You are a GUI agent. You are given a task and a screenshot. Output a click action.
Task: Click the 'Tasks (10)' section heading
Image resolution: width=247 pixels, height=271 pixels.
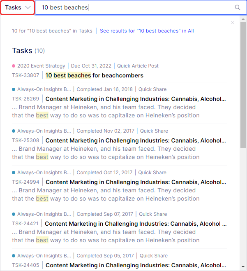pyautogui.click(x=28, y=51)
